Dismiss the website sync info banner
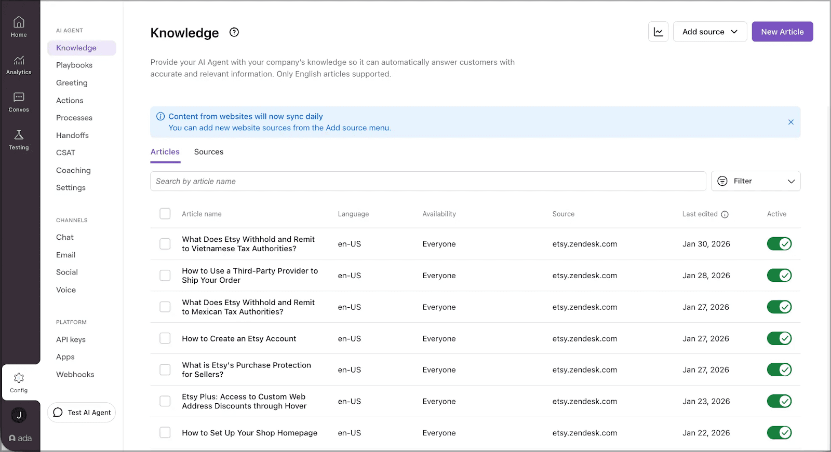The image size is (831, 452). tap(790, 122)
